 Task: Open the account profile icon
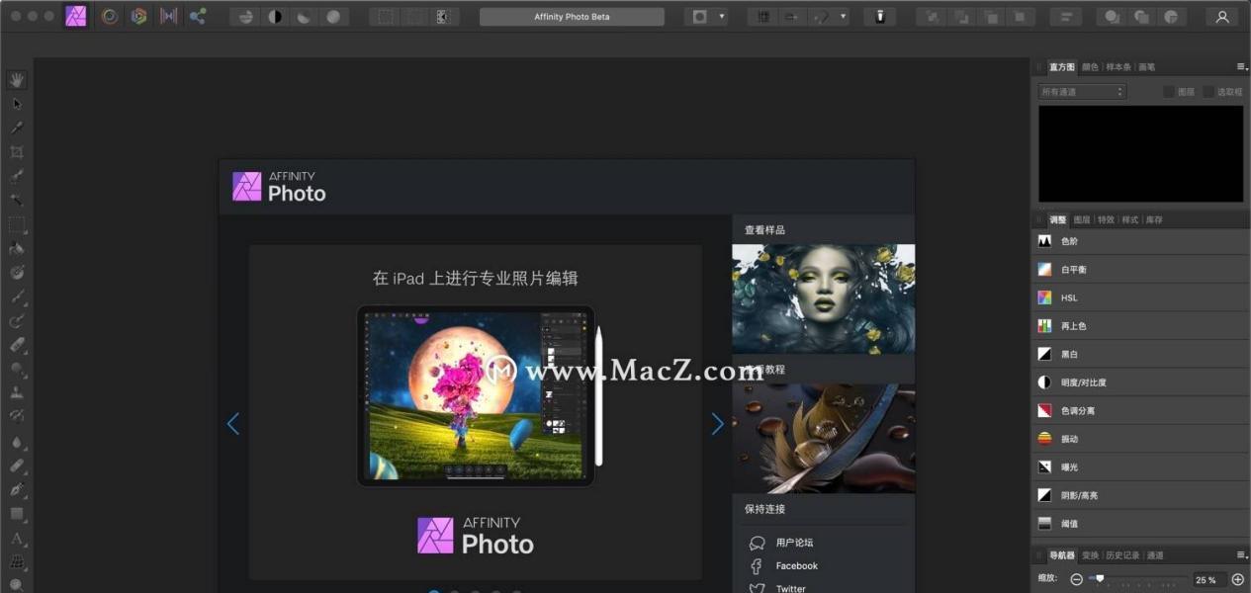1223,17
